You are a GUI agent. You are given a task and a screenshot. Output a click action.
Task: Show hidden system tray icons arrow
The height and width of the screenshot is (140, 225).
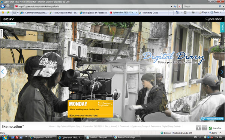pyautogui.click(x=200, y=137)
